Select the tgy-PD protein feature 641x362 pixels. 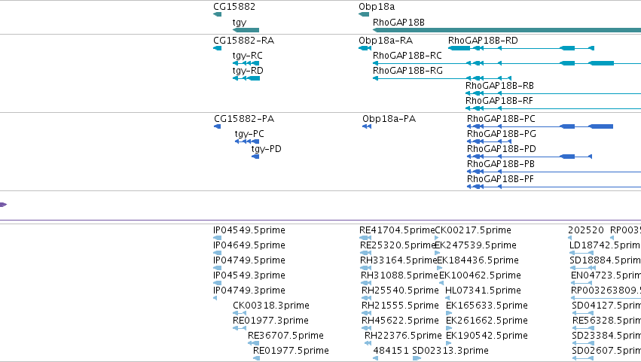(x=255, y=157)
